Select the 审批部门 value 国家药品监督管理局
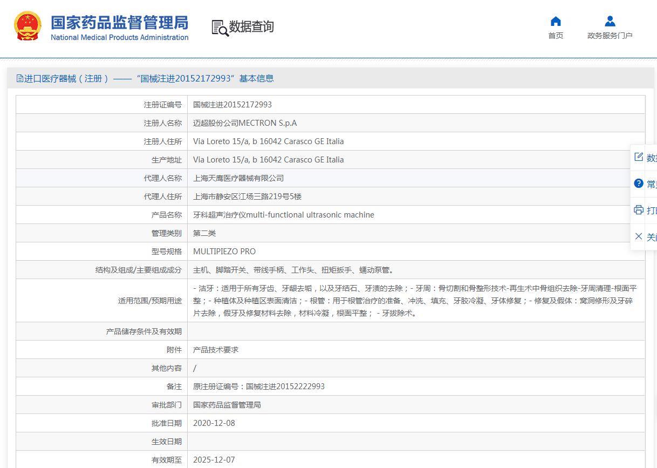Image resolution: width=657 pixels, height=468 pixels. (x=227, y=405)
